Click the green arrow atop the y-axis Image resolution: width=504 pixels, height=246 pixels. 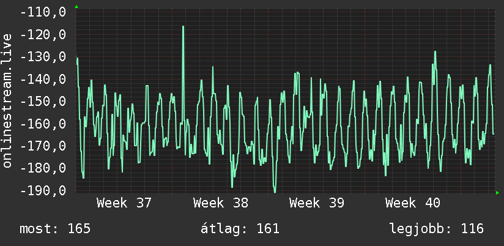click(x=76, y=7)
